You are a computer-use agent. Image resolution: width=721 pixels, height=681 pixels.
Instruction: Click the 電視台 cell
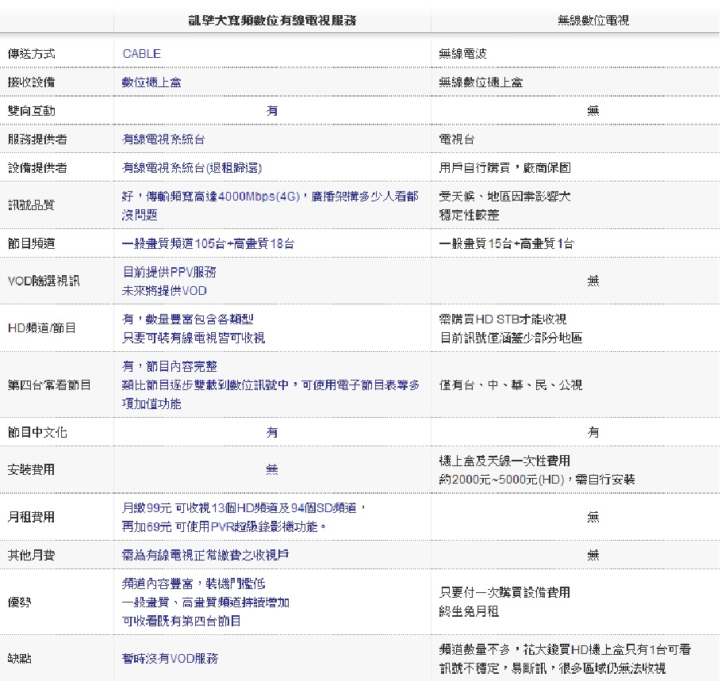457,140
